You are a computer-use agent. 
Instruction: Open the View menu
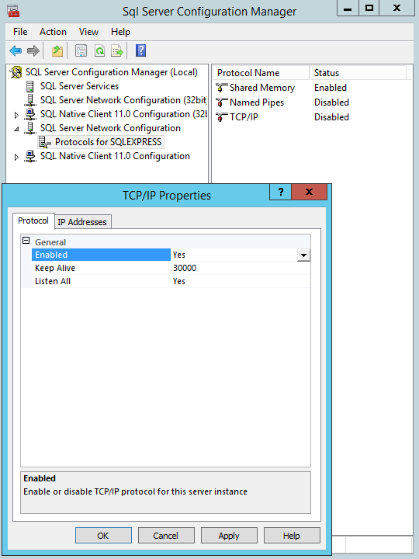point(88,32)
